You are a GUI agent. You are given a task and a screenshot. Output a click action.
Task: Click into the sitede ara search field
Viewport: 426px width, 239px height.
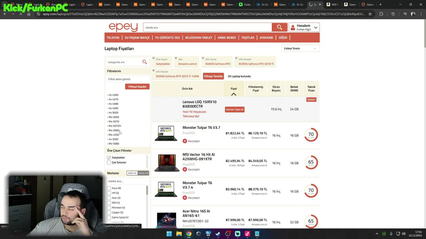207,28
